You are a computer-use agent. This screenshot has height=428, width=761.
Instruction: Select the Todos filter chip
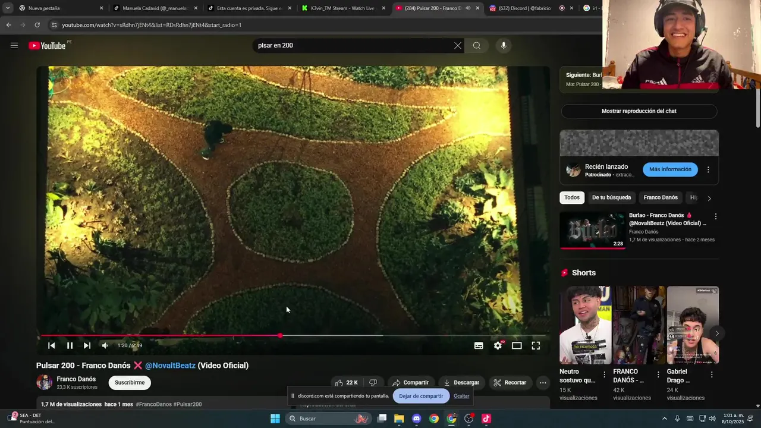[x=572, y=197]
